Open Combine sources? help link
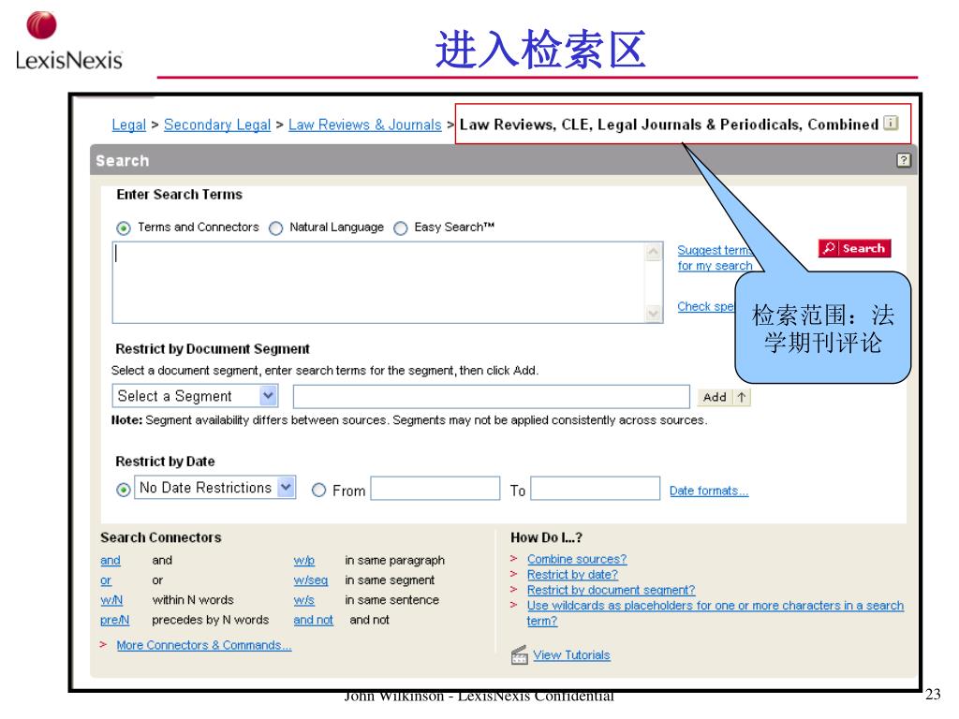 (577, 559)
